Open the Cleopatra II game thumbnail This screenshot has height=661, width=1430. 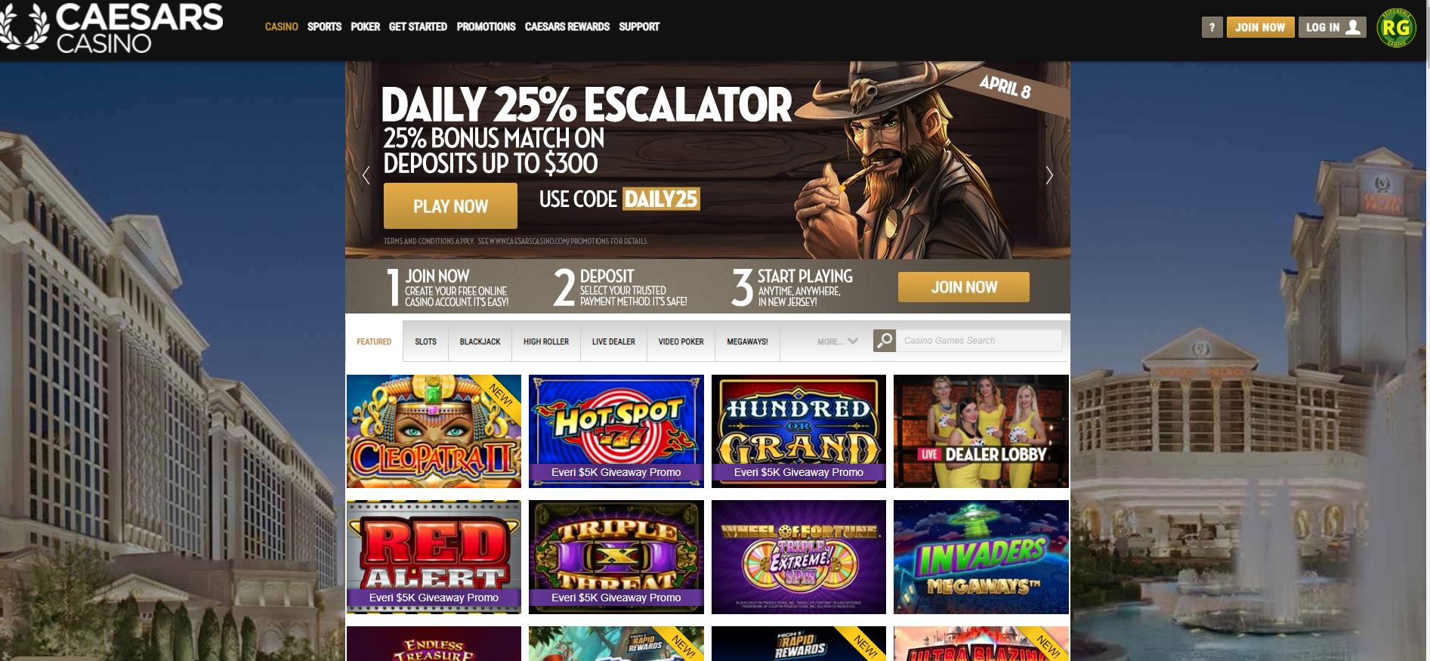coord(434,431)
